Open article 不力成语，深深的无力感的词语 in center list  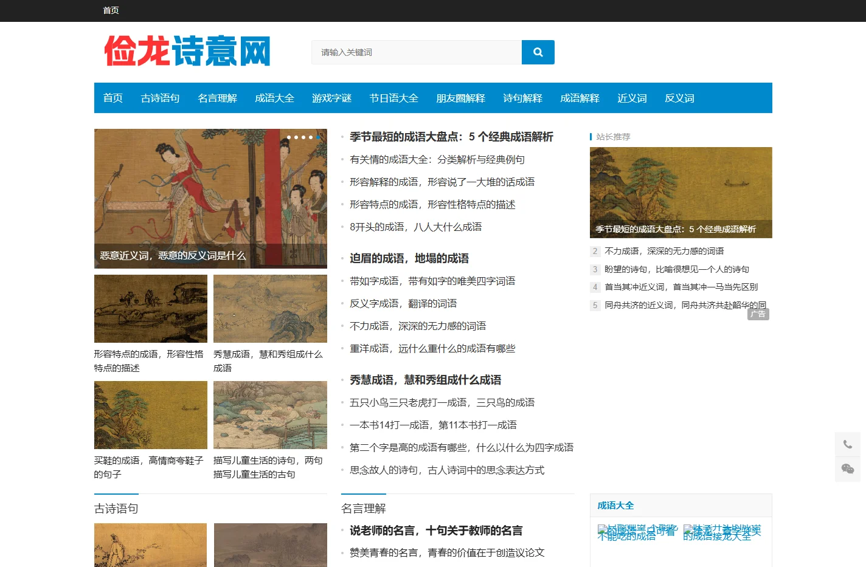pyautogui.click(x=418, y=326)
